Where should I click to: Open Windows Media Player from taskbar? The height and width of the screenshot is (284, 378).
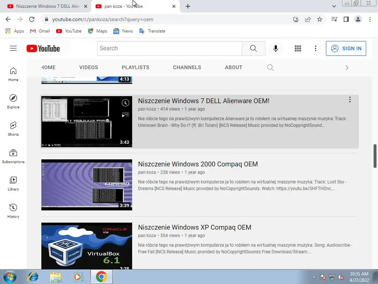pyautogui.click(x=78, y=277)
